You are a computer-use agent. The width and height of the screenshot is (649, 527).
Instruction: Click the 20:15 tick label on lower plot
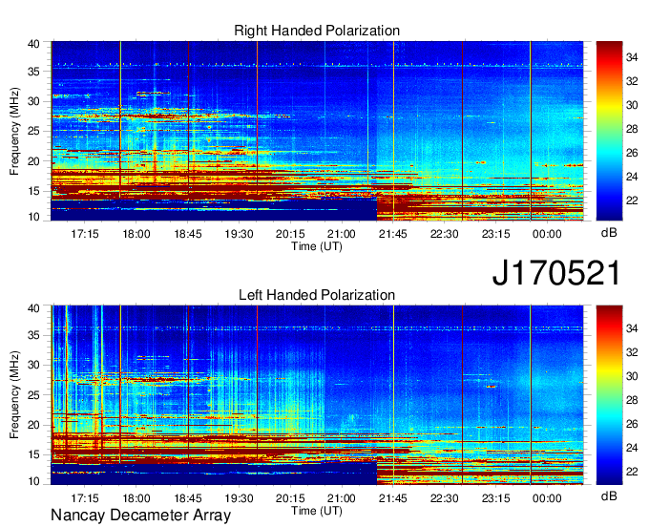coord(290,498)
